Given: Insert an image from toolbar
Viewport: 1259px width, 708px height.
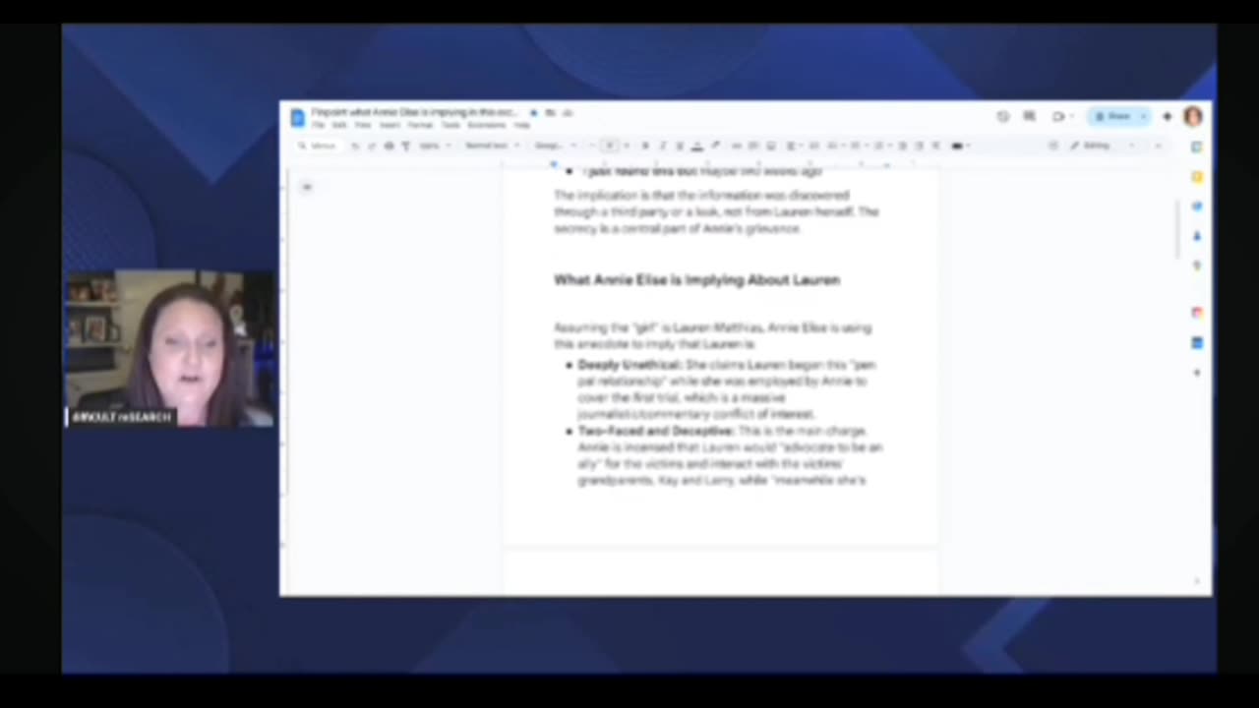Looking at the screenshot, I should click(771, 146).
